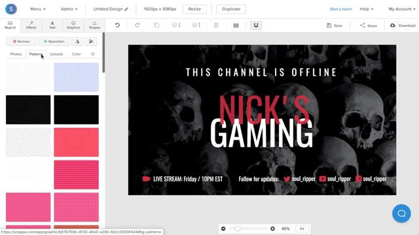Click the send backward layer icon
This screenshot has width=419, height=235.
(x=176, y=25)
